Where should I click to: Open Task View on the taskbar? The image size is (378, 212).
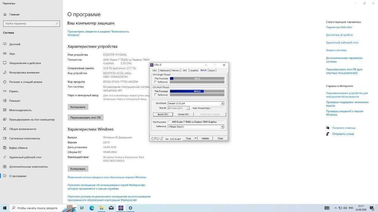pos(82,208)
